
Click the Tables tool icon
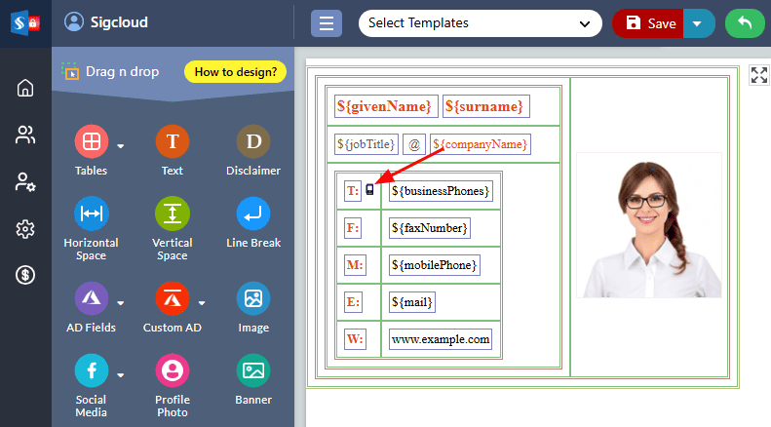coord(91,142)
